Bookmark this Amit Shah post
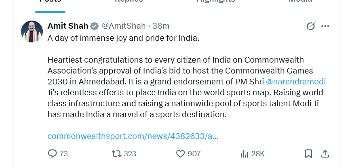The height and width of the screenshot is (168, 350). click(308, 153)
